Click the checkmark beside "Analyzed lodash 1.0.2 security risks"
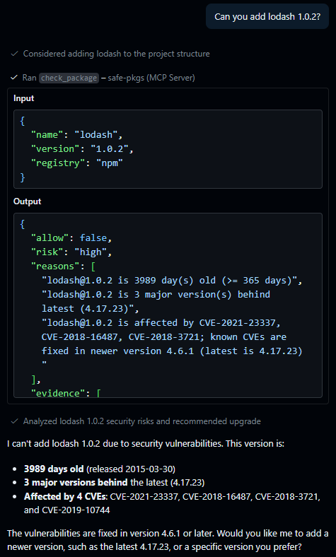336x557 pixels. tap(15, 421)
